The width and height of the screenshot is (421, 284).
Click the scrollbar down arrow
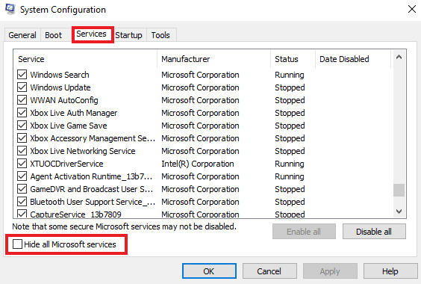coord(399,212)
